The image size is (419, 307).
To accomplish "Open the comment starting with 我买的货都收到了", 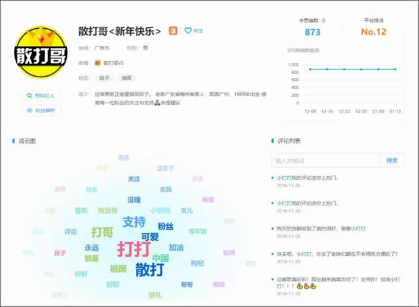I will tap(321, 228).
